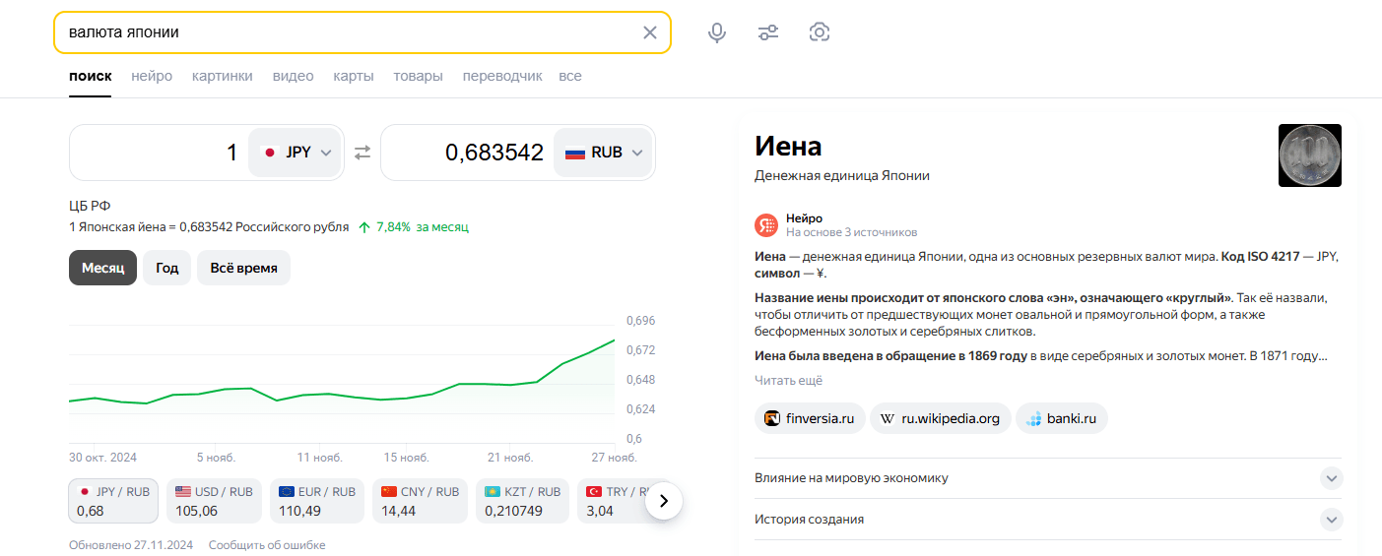Screen dimensions: 1382x556
Task: Open the переводчик tab
Action: [x=502, y=76]
